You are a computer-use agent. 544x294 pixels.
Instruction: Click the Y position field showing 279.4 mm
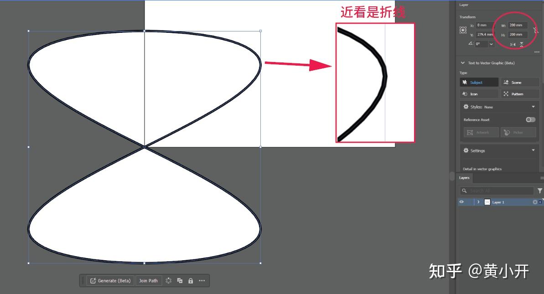pos(484,35)
